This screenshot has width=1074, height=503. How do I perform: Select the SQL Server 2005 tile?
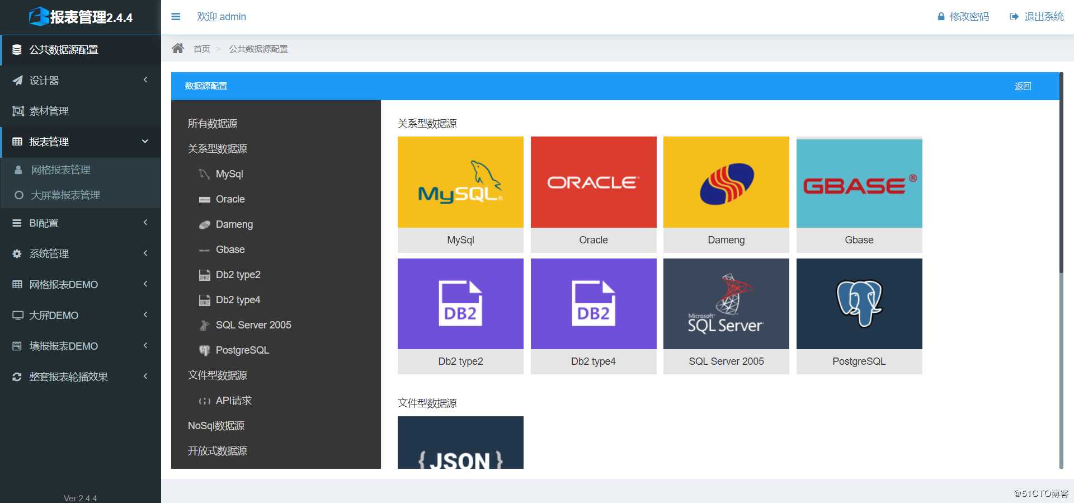tap(726, 316)
